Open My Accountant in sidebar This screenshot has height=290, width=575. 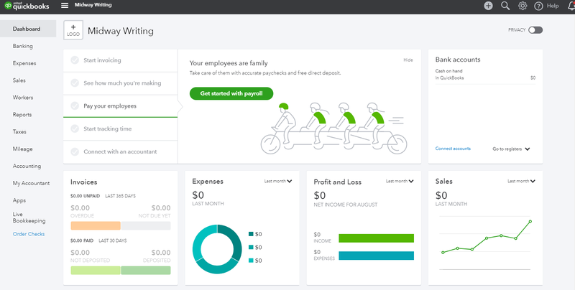click(31, 184)
